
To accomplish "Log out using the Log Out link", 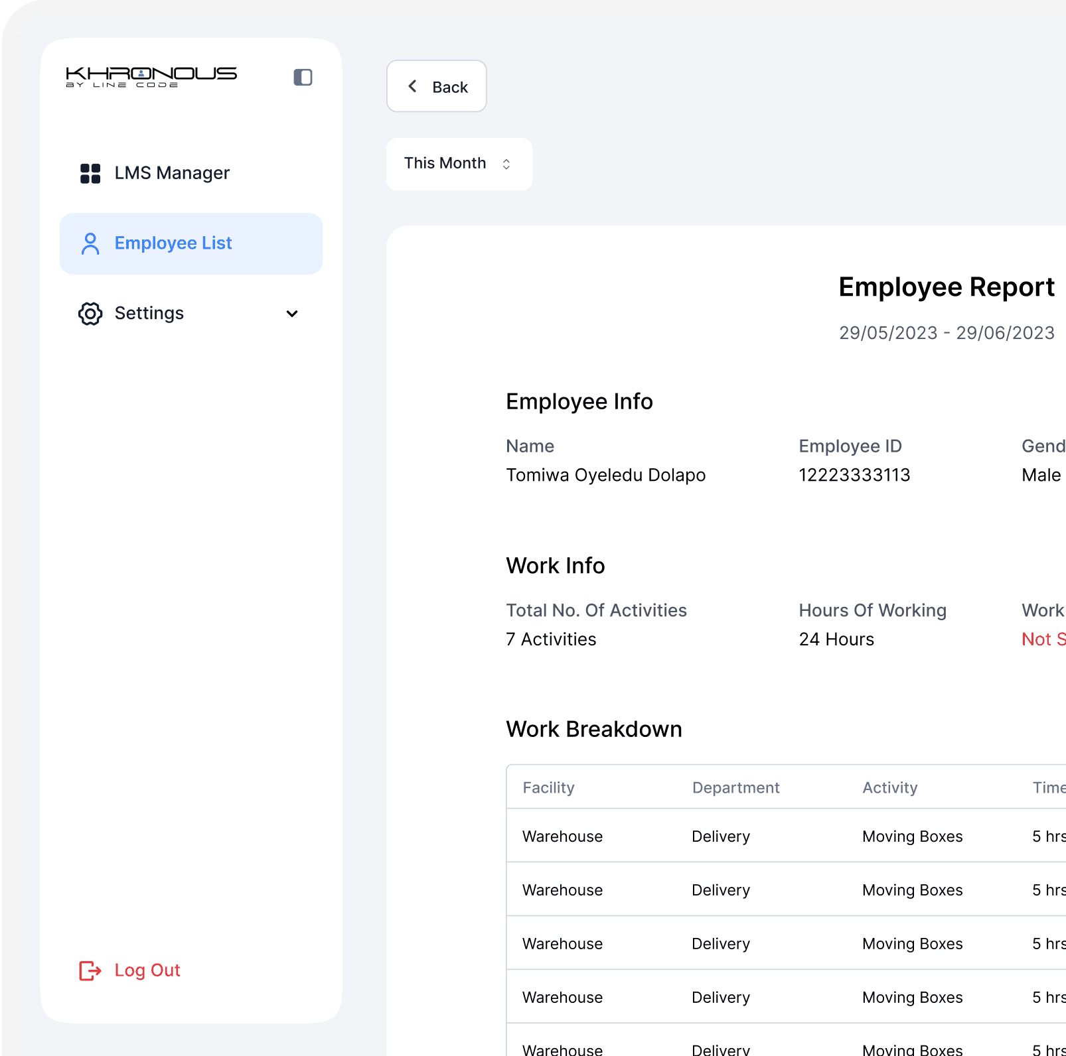I will tap(147, 970).
